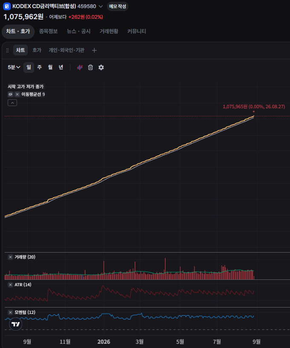Viewport: 290px width, 348px height.
Task: Open the stock selector chevron next to 459580
Action: 101,6
